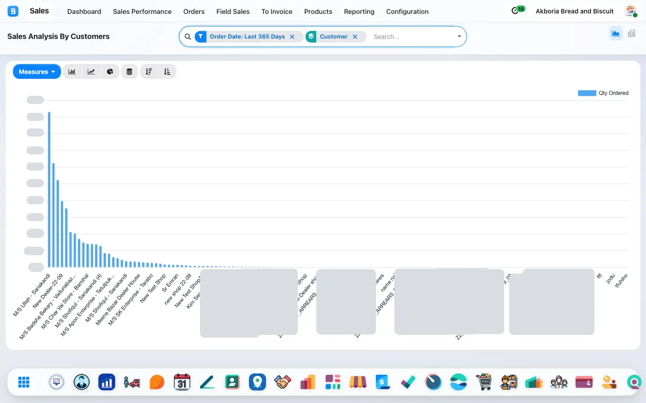Switch to pie chart mode
The width and height of the screenshot is (646, 403).
pos(110,72)
